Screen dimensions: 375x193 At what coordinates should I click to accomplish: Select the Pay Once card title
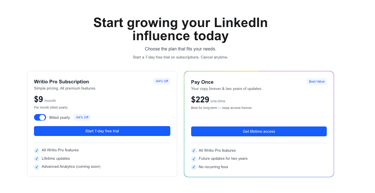[x=202, y=82]
